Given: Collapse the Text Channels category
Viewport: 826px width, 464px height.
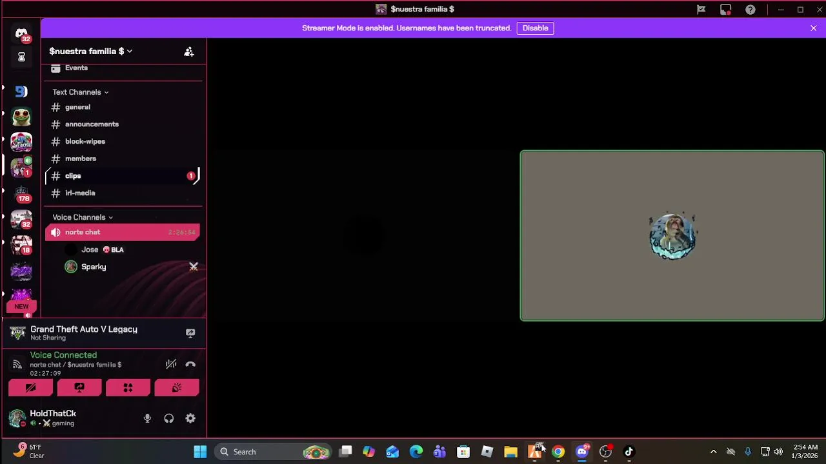Looking at the screenshot, I should coord(80,92).
